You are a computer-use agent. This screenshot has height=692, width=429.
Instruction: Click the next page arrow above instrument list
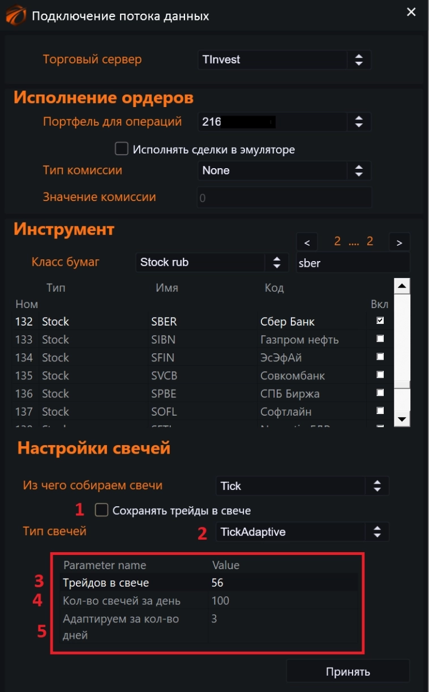pos(399,241)
